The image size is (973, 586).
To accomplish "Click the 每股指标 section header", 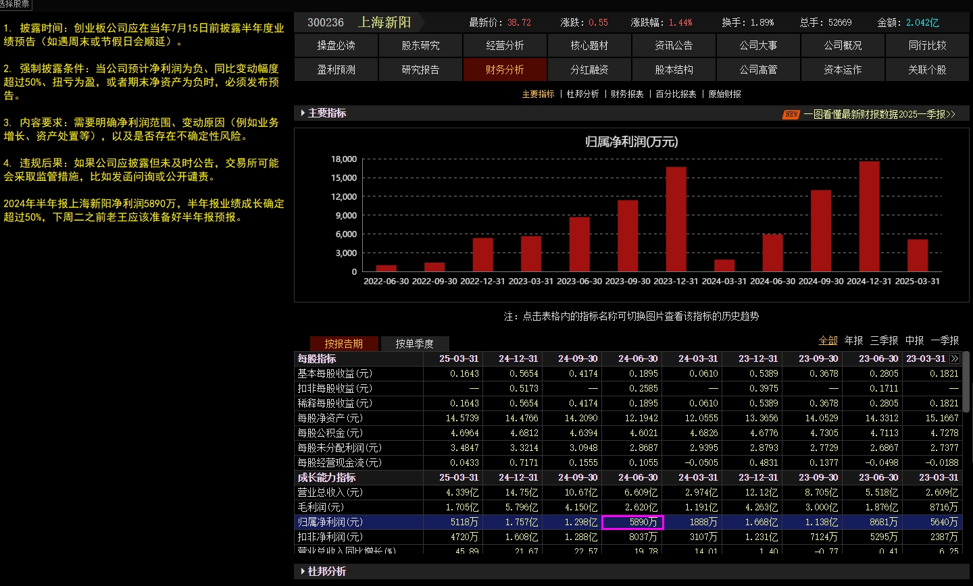I will click(317, 358).
